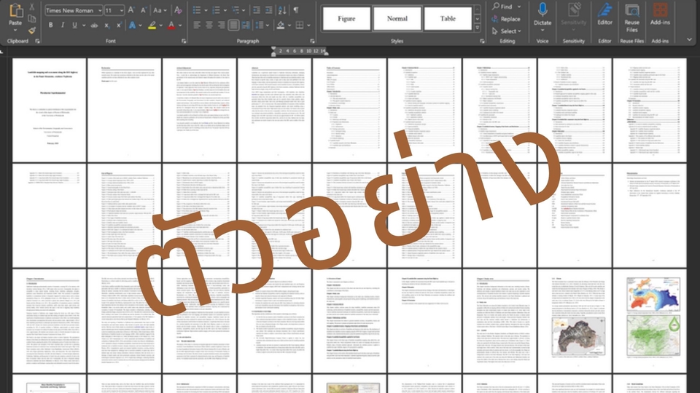This screenshot has height=393, width=700.
Task: Apply the Normal style
Action: pyautogui.click(x=397, y=19)
